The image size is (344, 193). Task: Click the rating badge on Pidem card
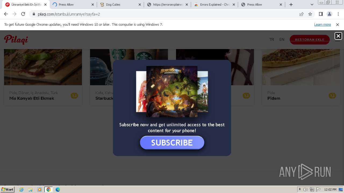[x=332, y=96]
